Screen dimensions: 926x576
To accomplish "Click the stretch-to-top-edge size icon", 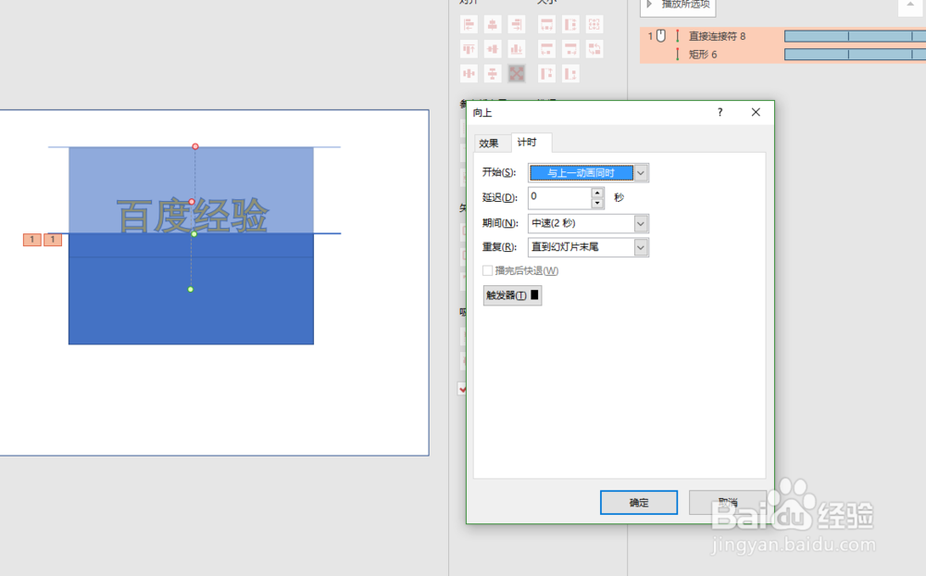I will [x=547, y=73].
